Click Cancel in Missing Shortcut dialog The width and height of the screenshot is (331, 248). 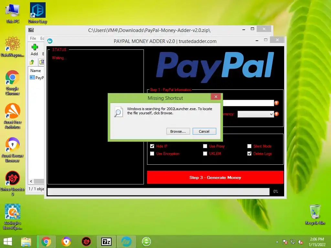coord(204,131)
